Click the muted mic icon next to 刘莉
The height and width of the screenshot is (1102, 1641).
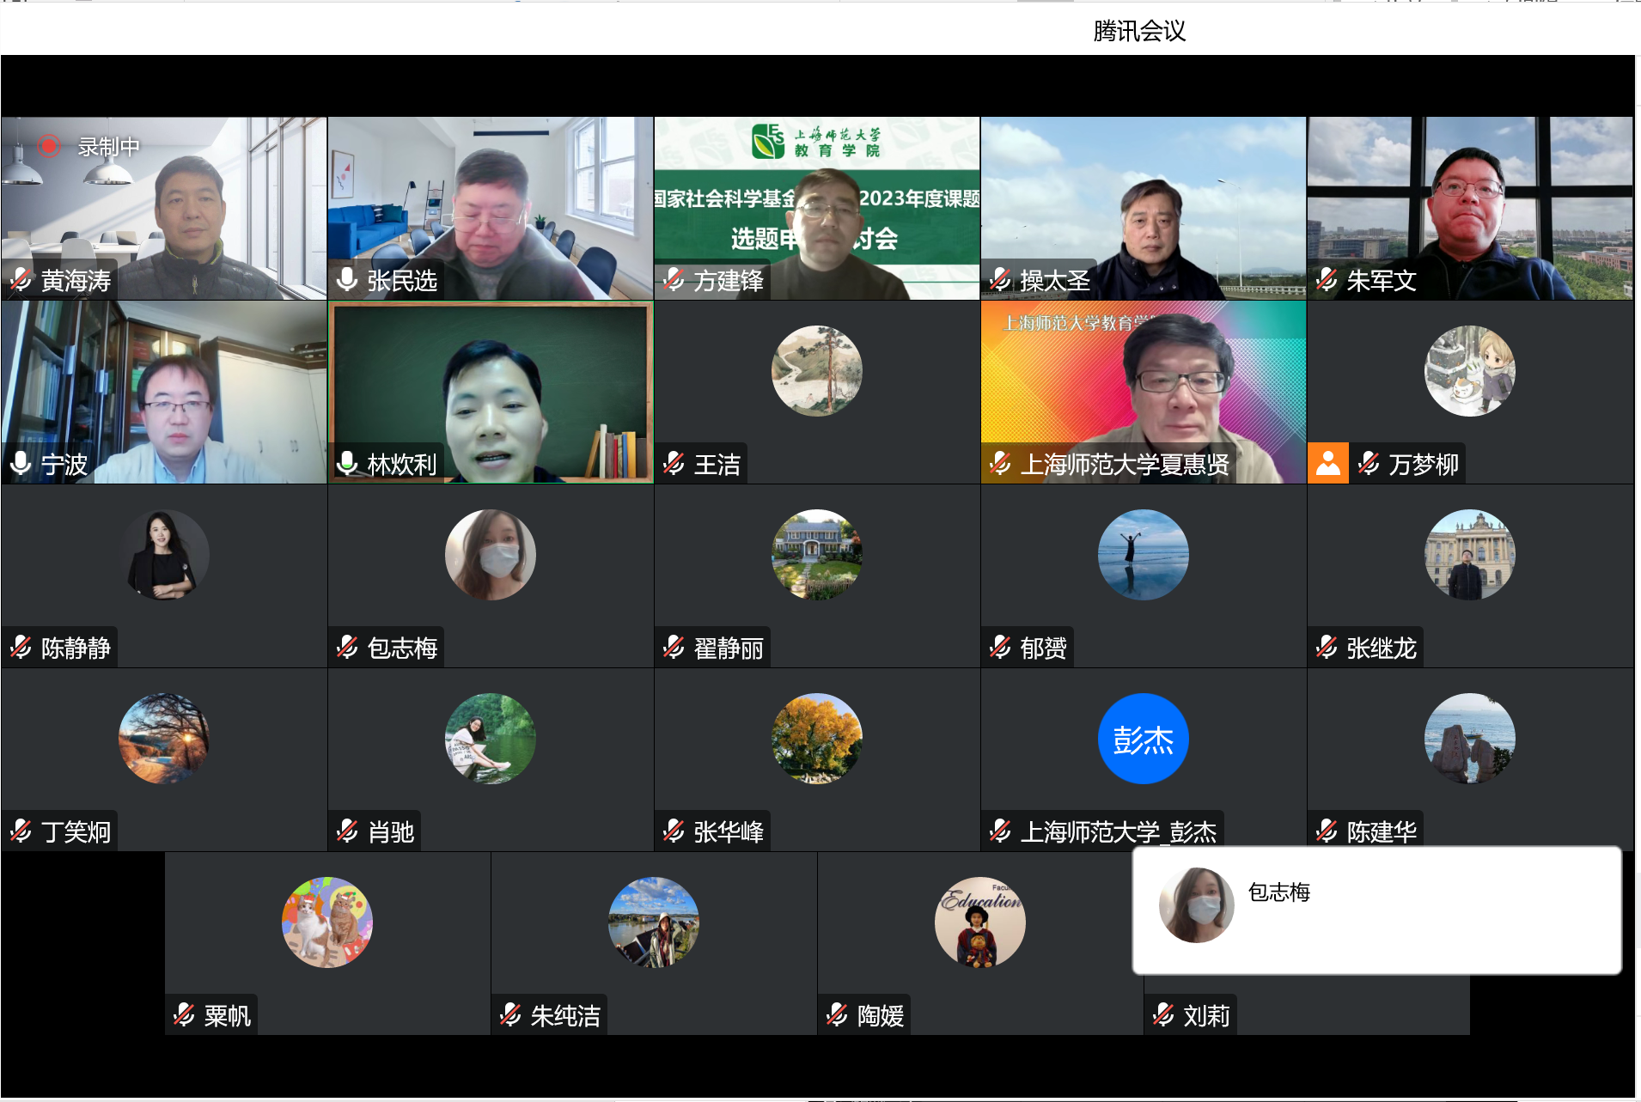click(x=1164, y=1015)
